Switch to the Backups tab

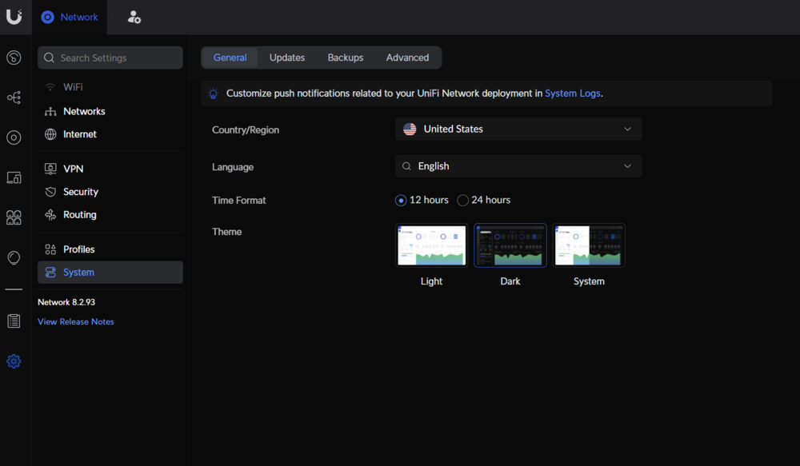coord(346,58)
